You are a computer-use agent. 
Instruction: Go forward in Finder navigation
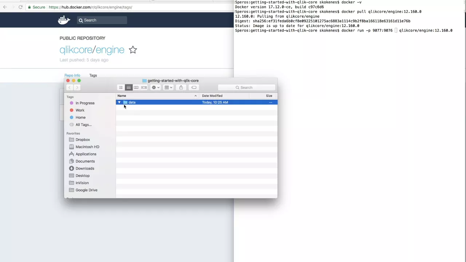pos(77,87)
